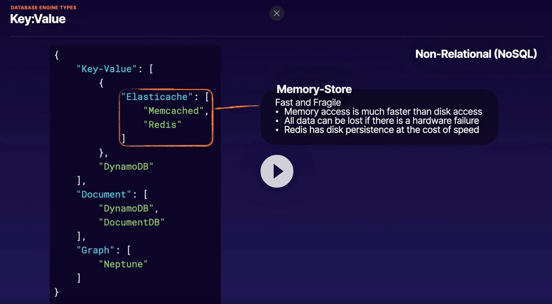Play the video with the play button
Screen dimensions: 552x304
click(277, 171)
